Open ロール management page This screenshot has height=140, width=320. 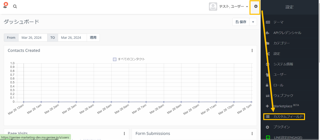tap(278, 85)
